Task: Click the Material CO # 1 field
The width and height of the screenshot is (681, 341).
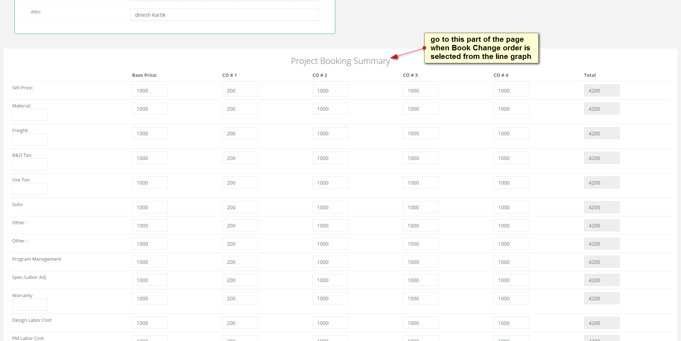Action: (240, 109)
